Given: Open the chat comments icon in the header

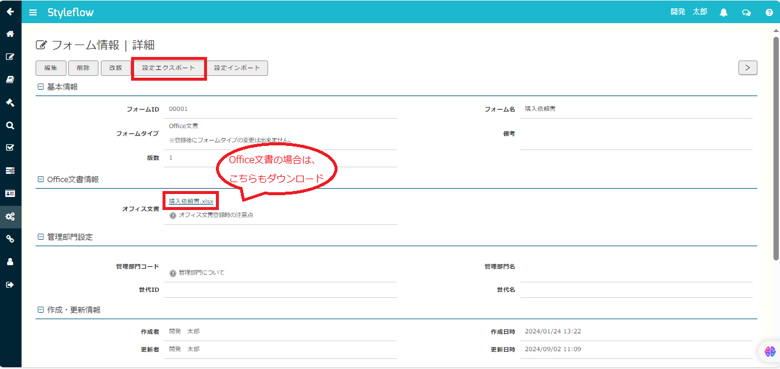Looking at the screenshot, I should click(746, 12).
